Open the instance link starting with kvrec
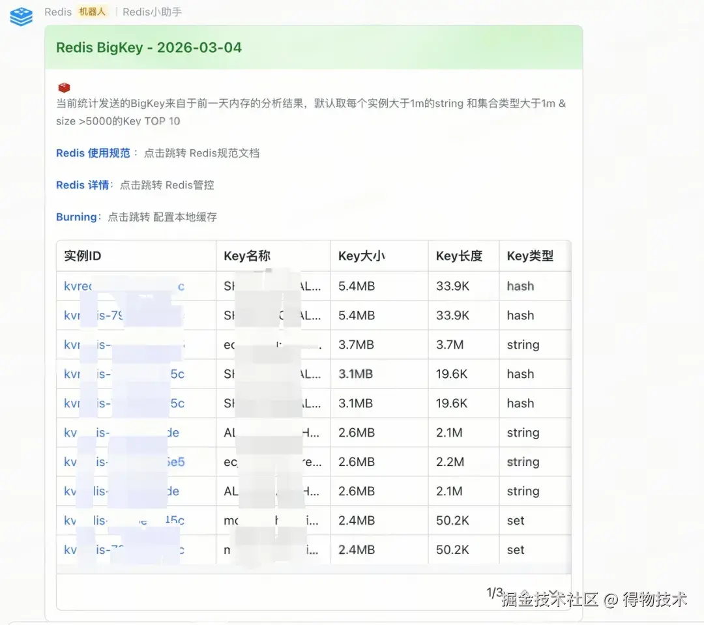The height and width of the screenshot is (625, 704). (124, 286)
